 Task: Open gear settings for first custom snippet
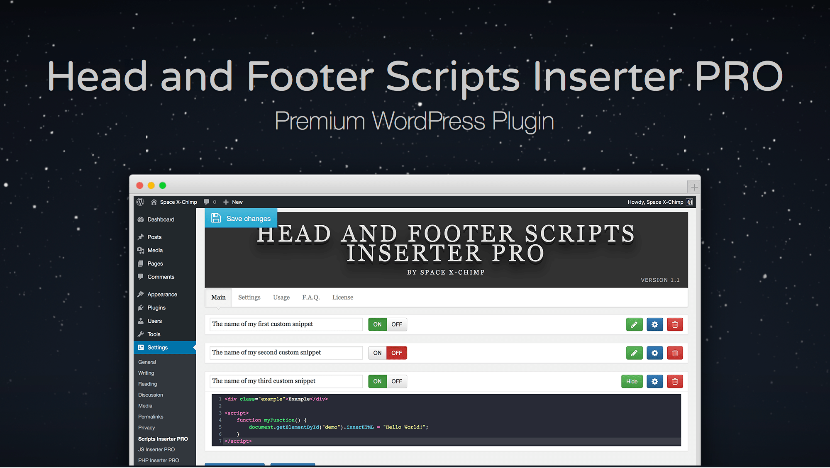tap(654, 324)
